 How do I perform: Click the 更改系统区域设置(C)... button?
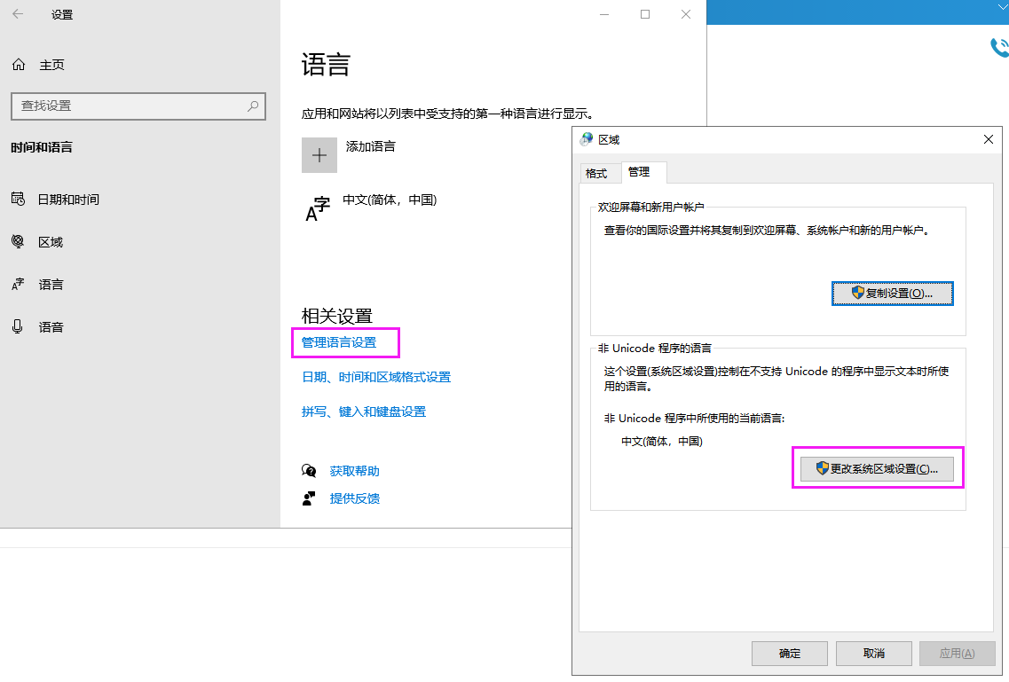[877, 468]
